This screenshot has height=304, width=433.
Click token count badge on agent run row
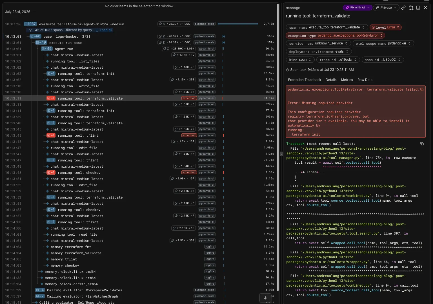coord(179,49)
